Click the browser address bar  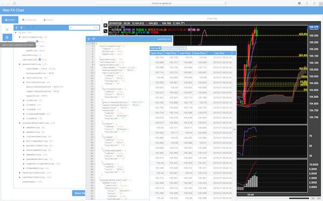(161, 3)
